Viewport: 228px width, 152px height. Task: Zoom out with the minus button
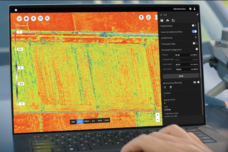pos(158,120)
